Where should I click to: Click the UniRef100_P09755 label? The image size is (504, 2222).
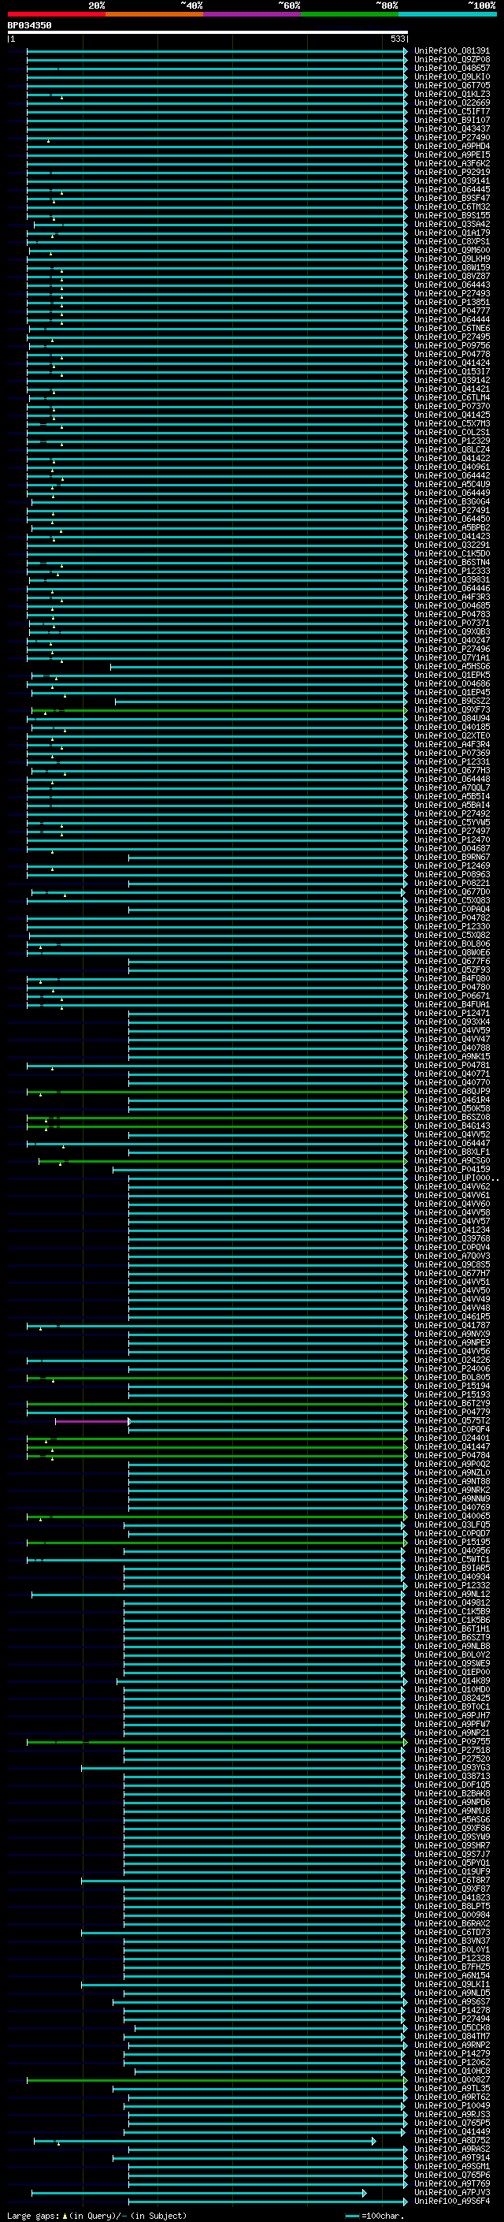(x=452, y=1741)
